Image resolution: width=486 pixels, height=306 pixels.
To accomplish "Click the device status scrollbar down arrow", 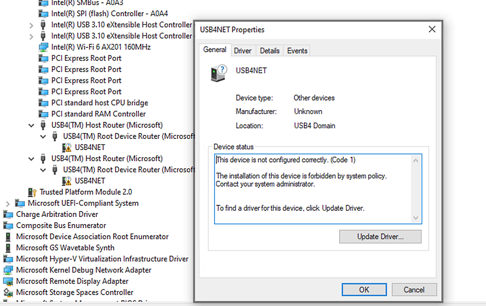I will pyautogui.click(x=415, y=218).
